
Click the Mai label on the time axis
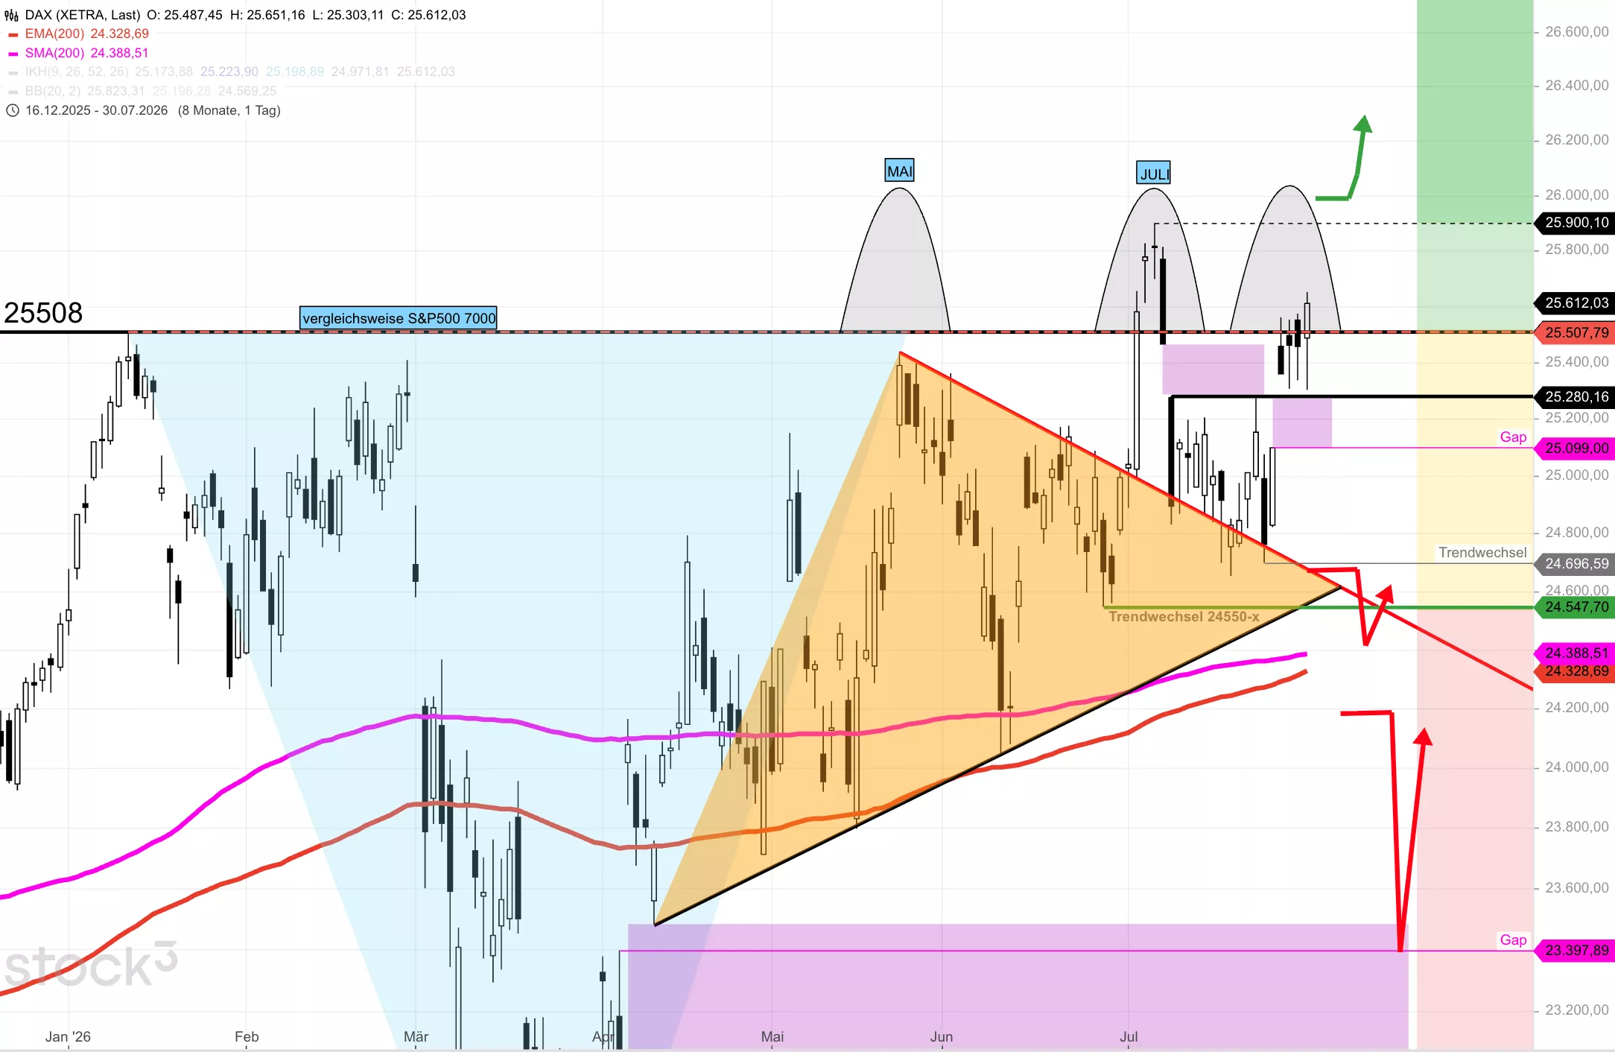tap(772, 1036)
